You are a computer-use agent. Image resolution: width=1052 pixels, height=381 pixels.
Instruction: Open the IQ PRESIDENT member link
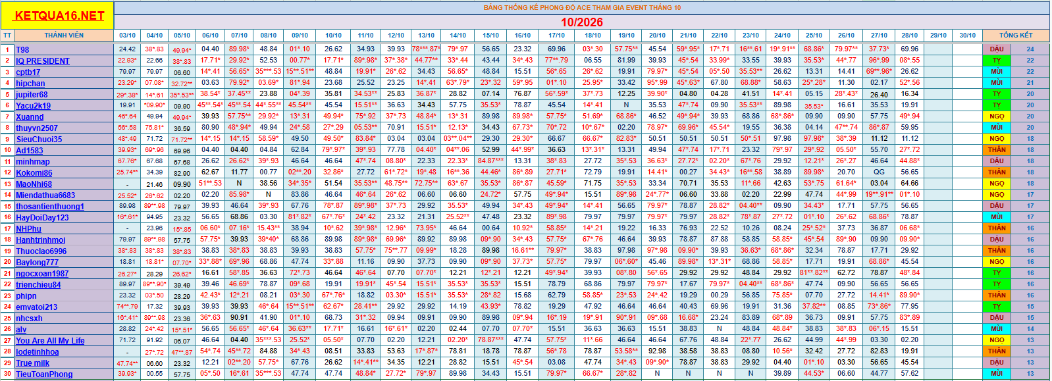tap(43, 61)
